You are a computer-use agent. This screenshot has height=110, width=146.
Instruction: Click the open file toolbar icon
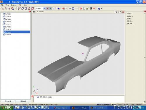point(87,9)
